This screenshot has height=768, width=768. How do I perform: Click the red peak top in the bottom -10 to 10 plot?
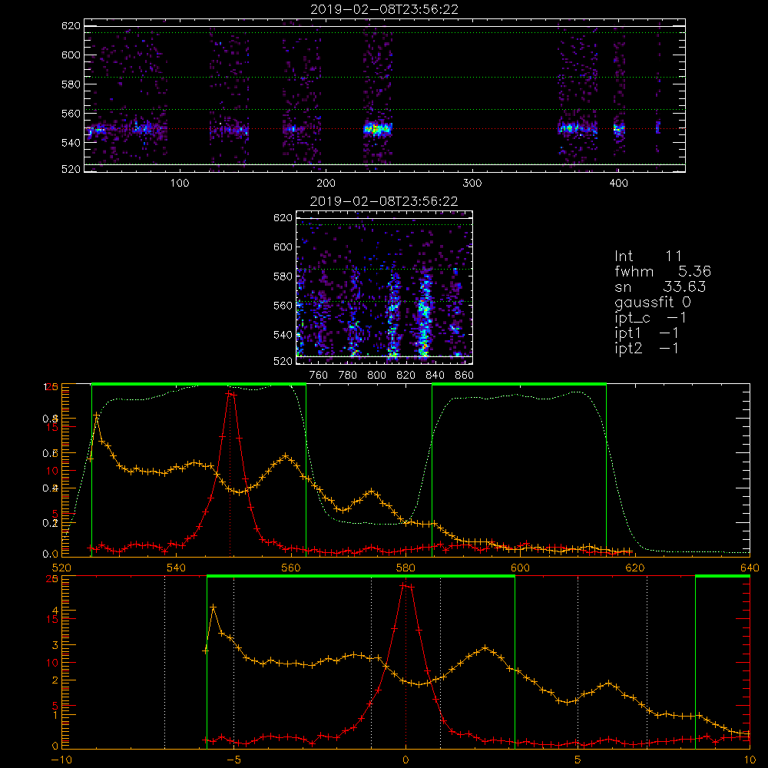coord(406,585)
